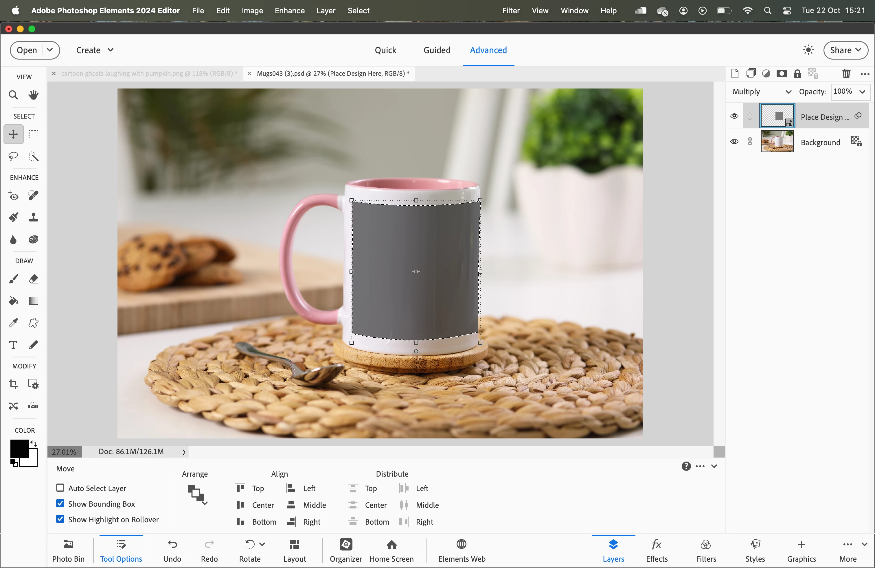Click the black foreground color swatch
This screenshot has width=875, height=568.
19,449
